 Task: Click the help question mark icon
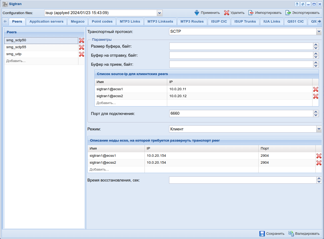(297, 4)
